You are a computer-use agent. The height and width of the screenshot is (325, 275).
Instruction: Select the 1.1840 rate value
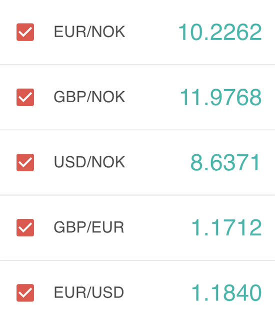click(x=226, y=292)
